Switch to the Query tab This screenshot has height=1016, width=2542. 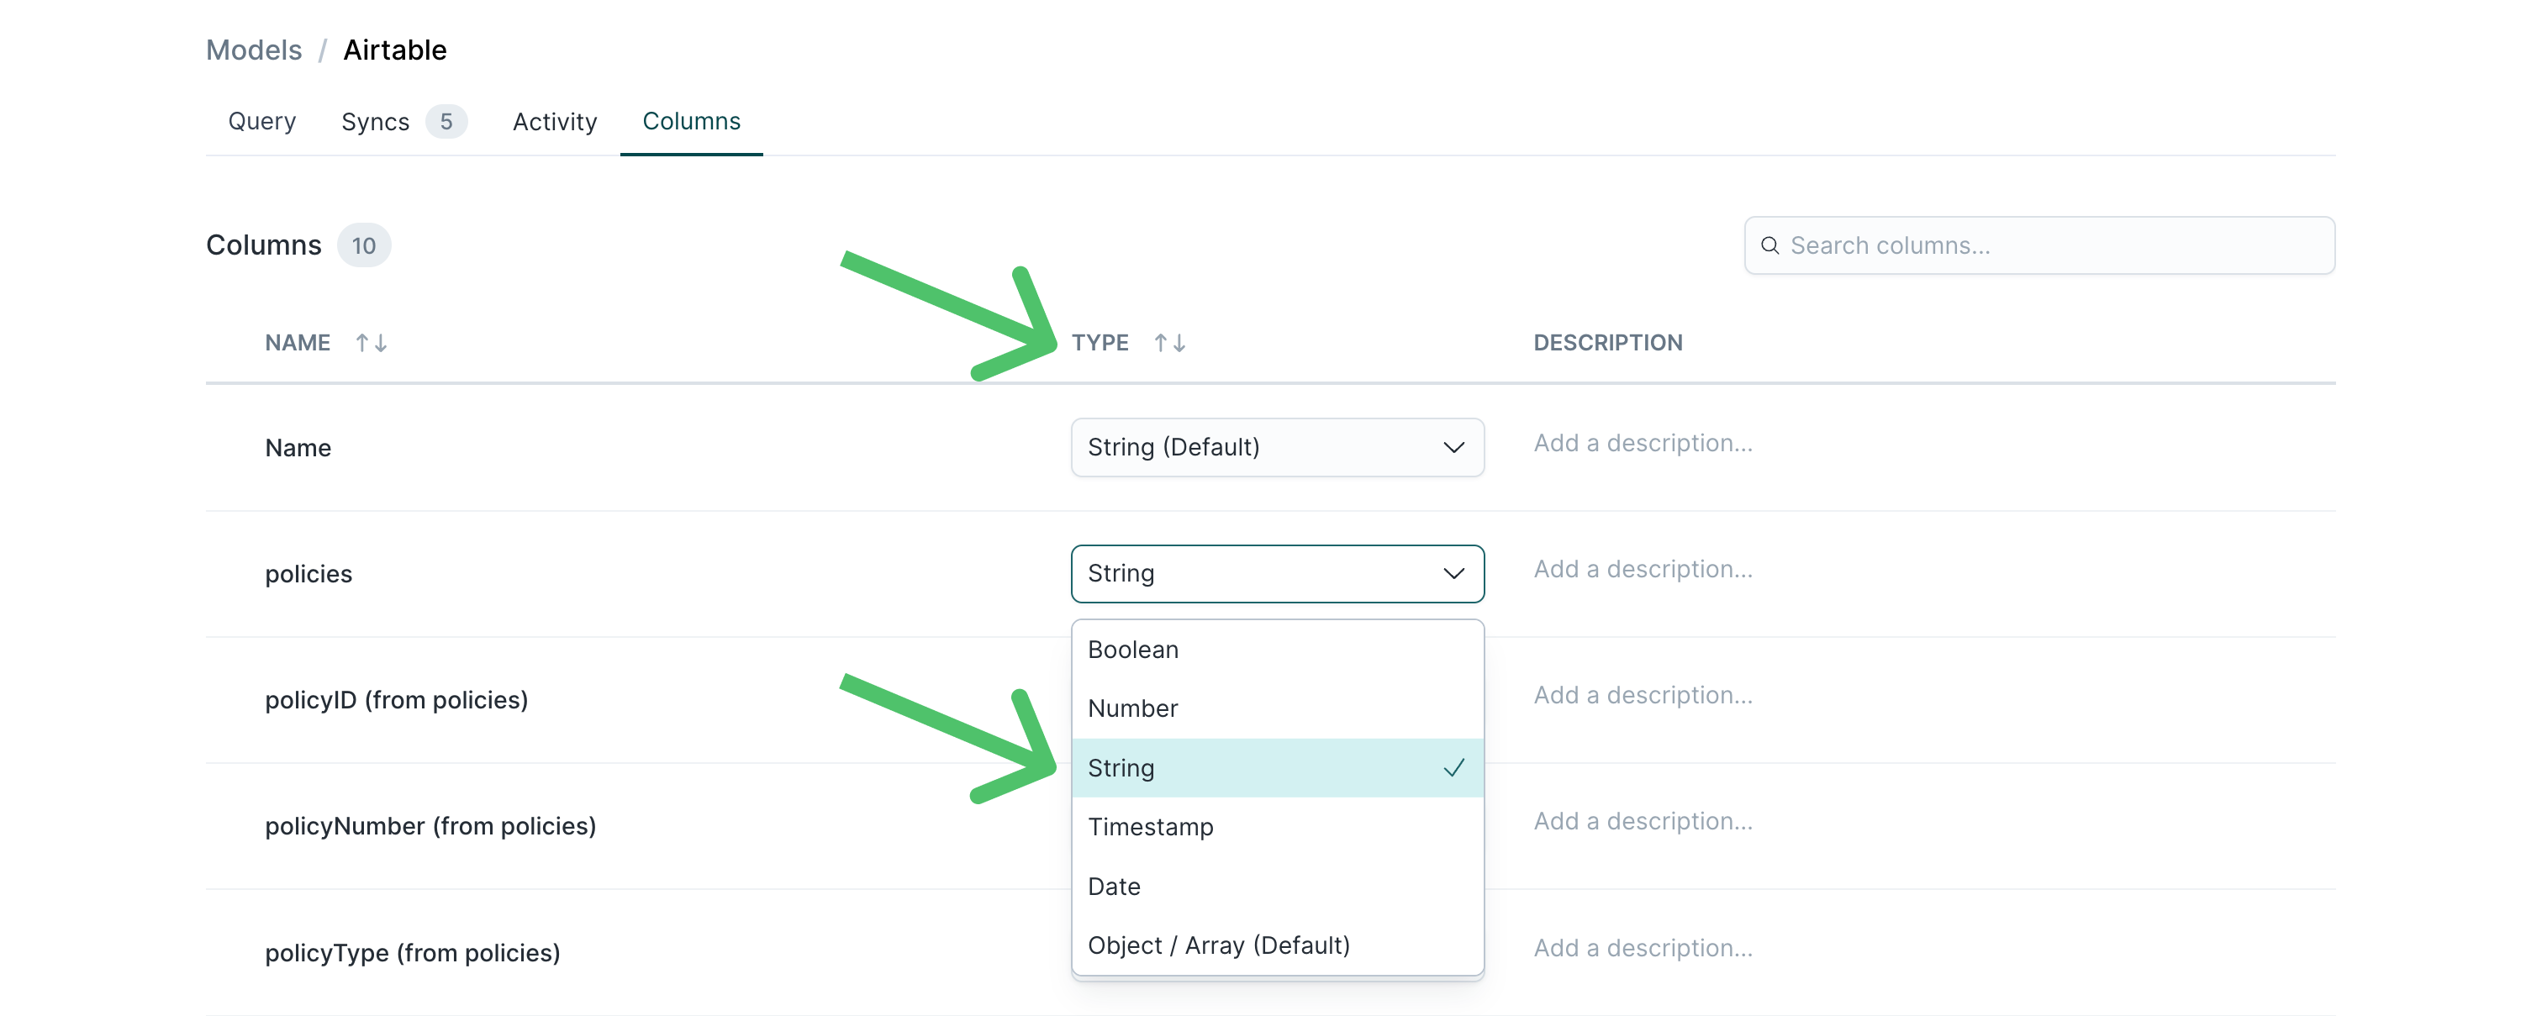pos(261,121)
